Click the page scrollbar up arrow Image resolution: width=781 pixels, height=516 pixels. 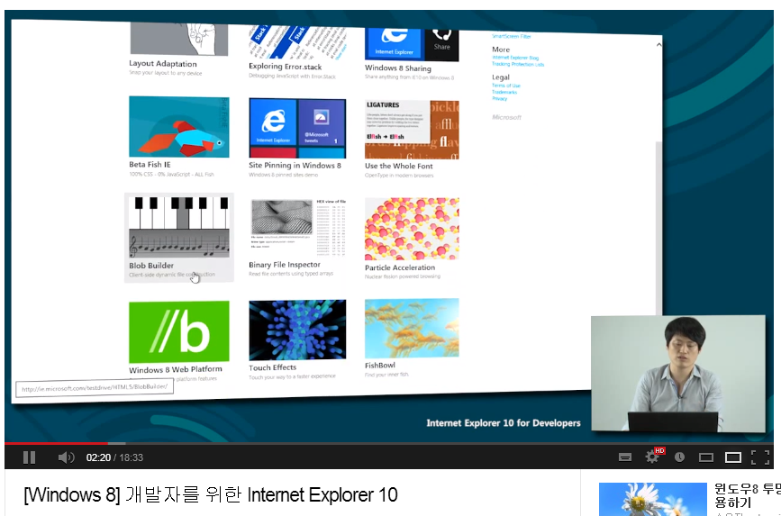pos(658,44)
